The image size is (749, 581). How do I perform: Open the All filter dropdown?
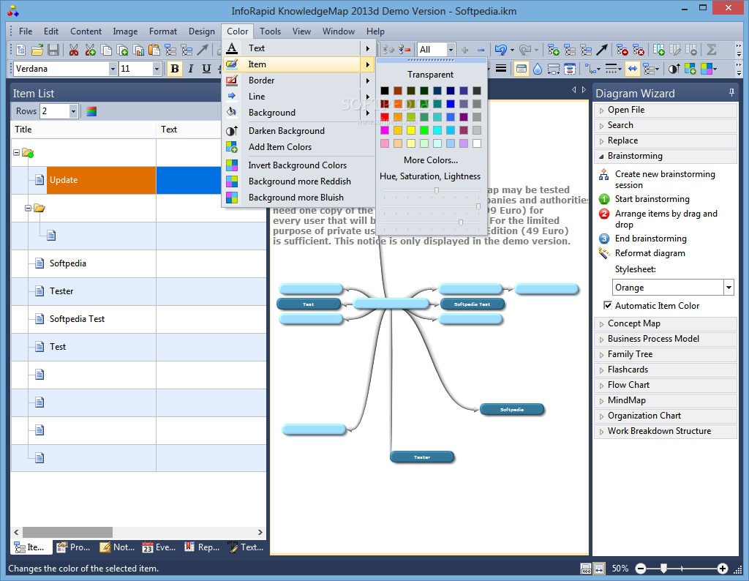pos(450,50)
